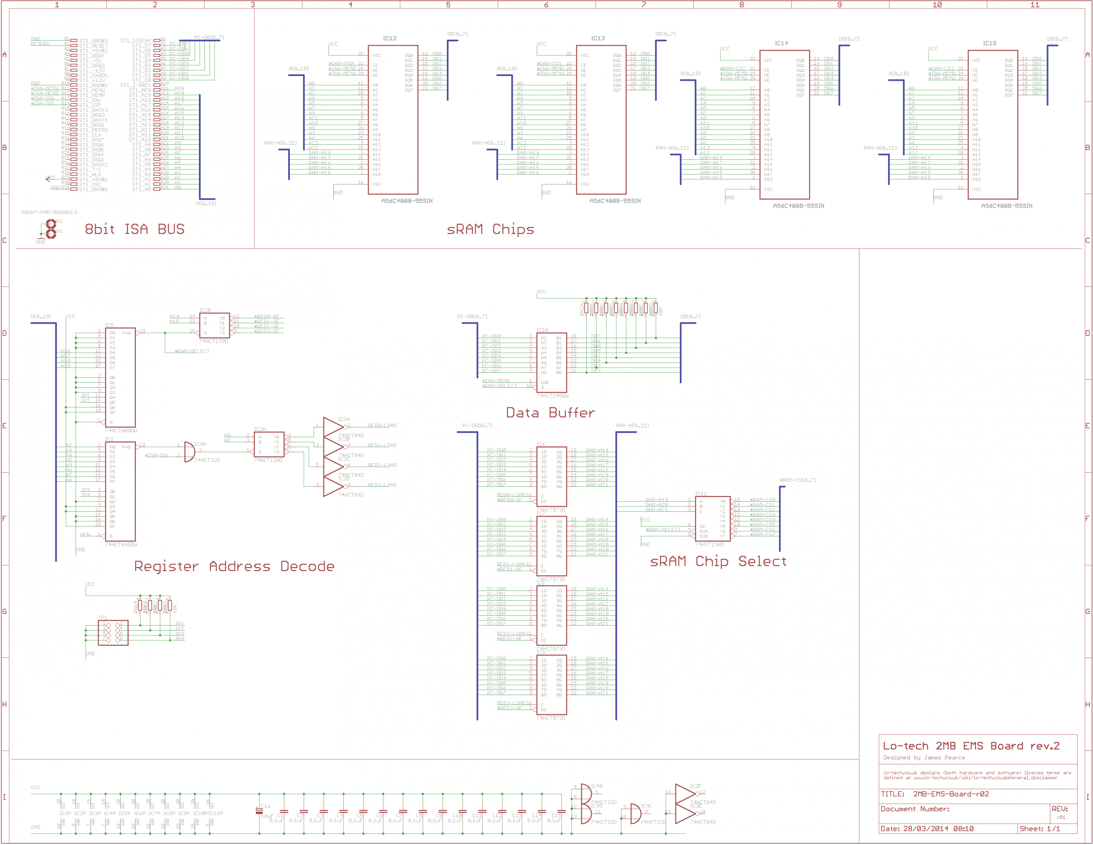Select the IC10 74ACT245DW data buffer chip
1093x845 pixels.
coord(552,363)
